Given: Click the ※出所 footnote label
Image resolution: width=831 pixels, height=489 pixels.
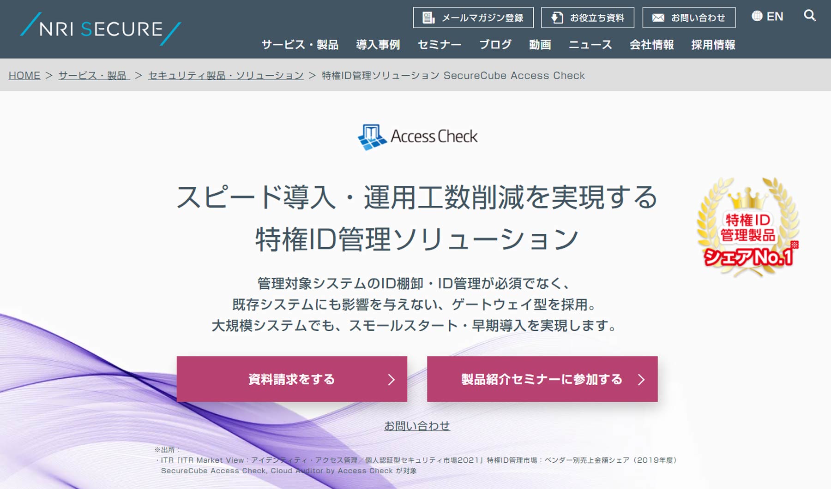Looking at the screenshot, I should click(x=167, y=449).
